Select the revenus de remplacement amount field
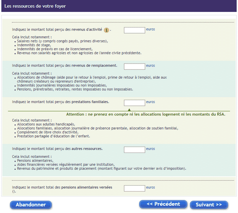Viewport: 238px width, 213px height. 134,67
